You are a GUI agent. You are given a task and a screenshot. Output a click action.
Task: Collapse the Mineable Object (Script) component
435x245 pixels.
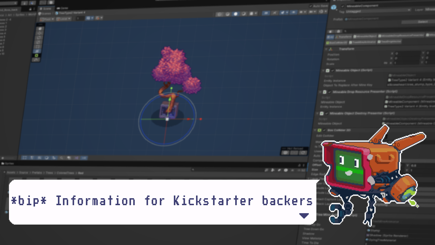[x=323, y=71]
